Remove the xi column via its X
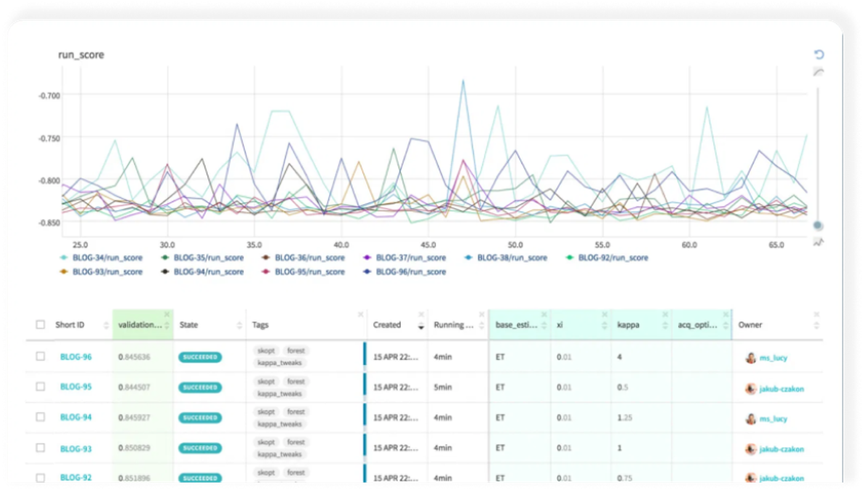This screenshot has width=864, height=490. tap(604, 314)
